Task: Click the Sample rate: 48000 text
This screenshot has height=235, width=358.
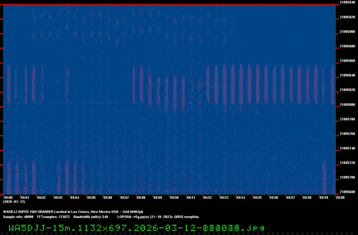Action: pos(18,217)
